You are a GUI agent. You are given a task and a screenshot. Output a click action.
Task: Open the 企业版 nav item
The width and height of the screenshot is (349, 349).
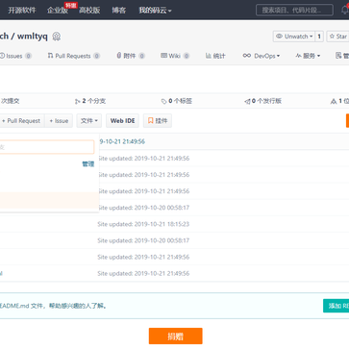click(58, 11)
